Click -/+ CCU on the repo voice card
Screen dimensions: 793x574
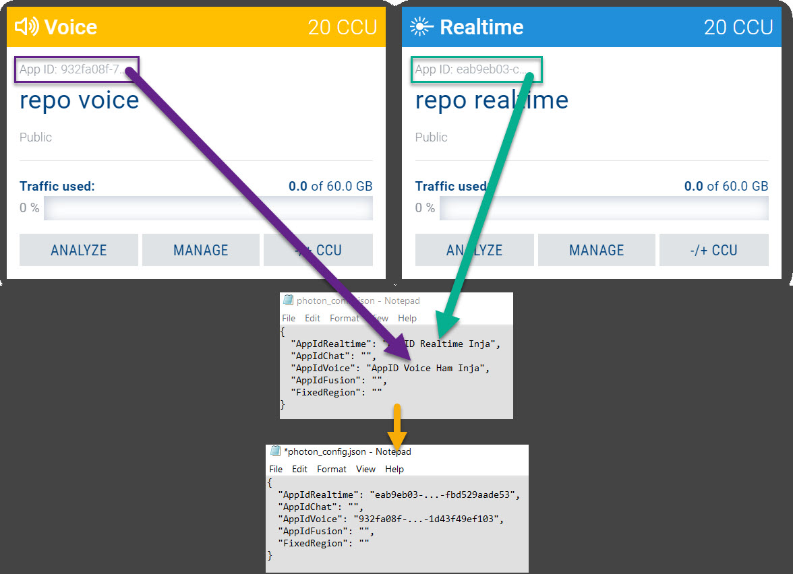318,249
